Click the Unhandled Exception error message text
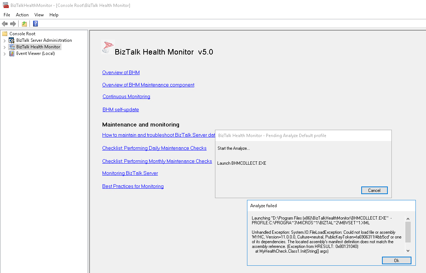The image size is (426, 273). (x=326, y=239)
